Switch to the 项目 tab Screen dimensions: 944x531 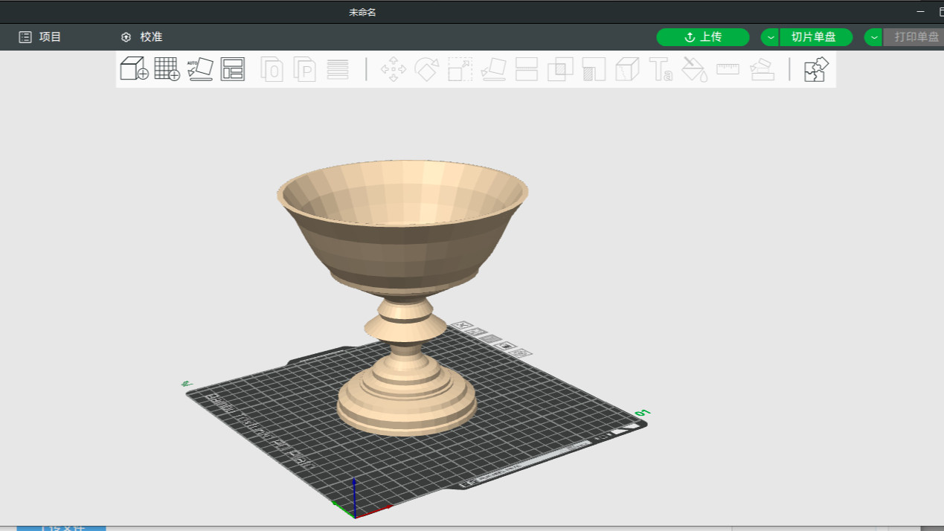[x=41, y=37]
